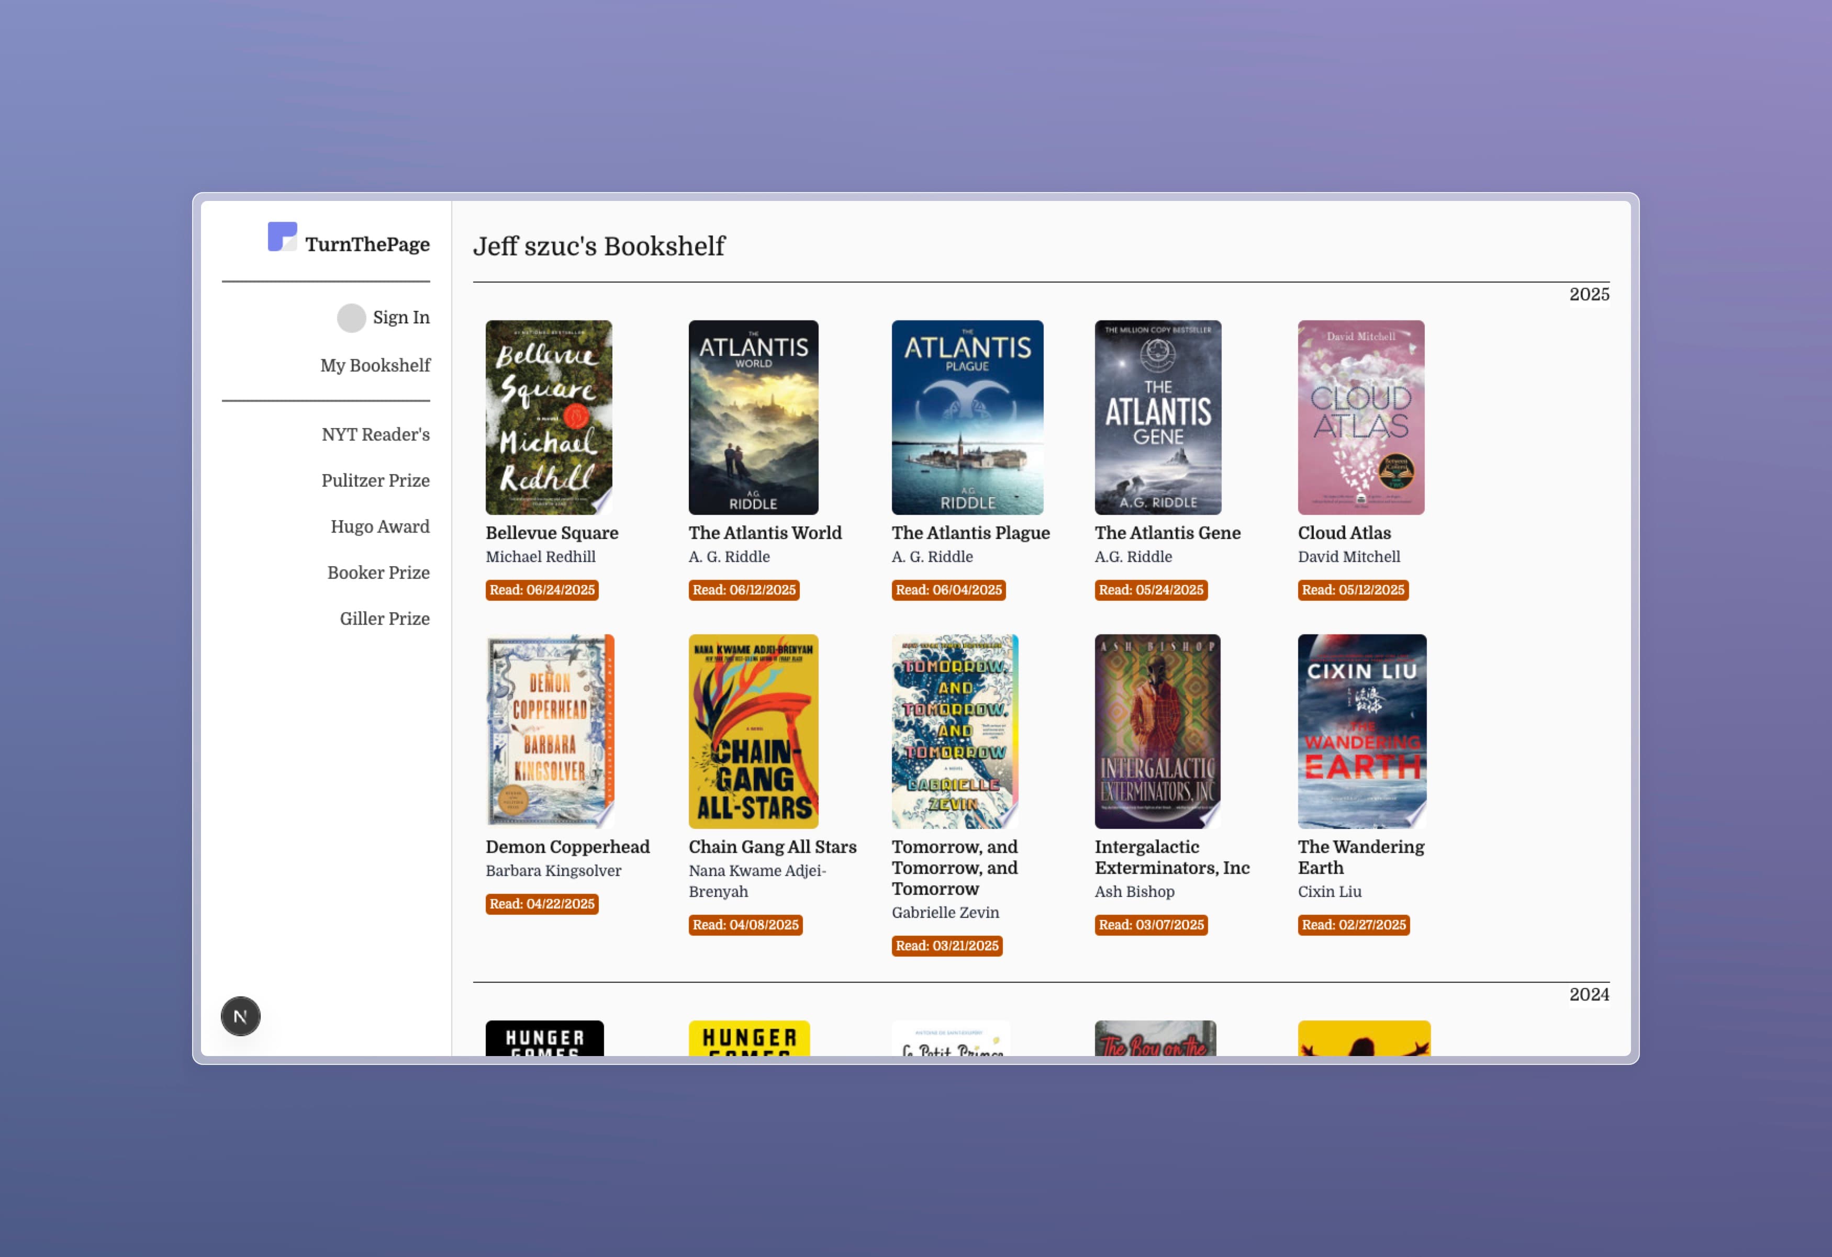This screenshot has width=1832, height=1257.
Task: Open the Giller Prize list
Action: (x=385, y=619)
